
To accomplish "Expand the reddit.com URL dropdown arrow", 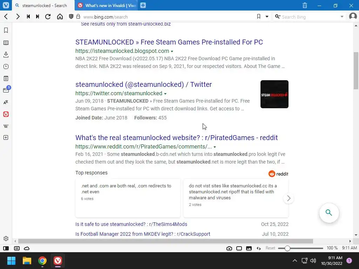I will coord(215,147).
